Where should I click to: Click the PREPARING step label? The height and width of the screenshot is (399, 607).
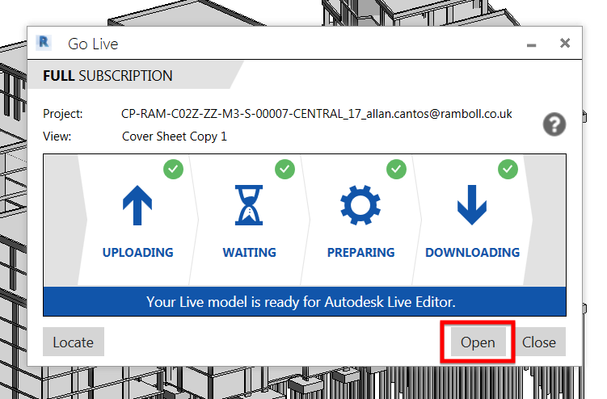pos(360,252)
